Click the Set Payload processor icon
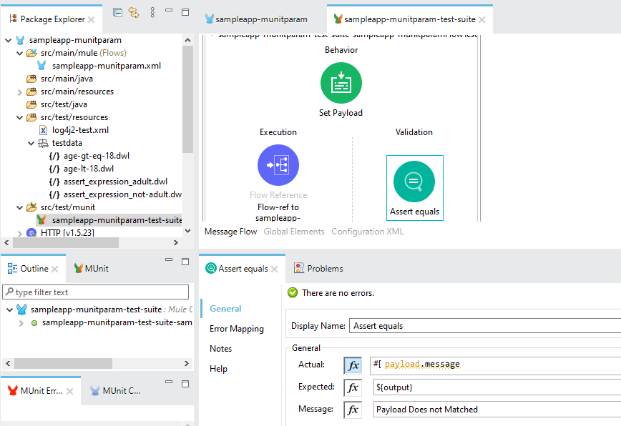This screenshot has width=621, height=426. (x=341, y=83)
